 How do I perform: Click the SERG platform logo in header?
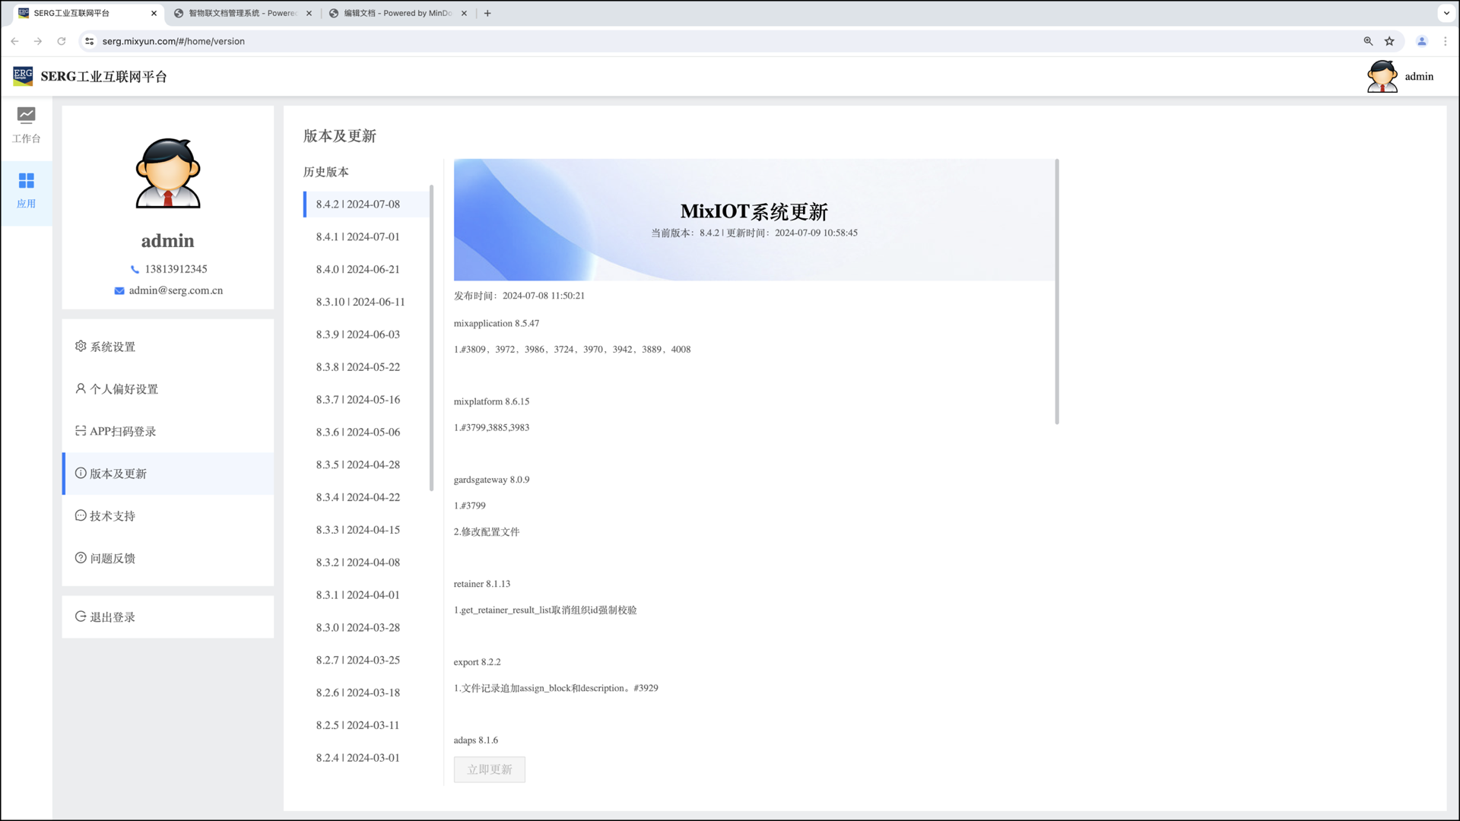[23, 76]
